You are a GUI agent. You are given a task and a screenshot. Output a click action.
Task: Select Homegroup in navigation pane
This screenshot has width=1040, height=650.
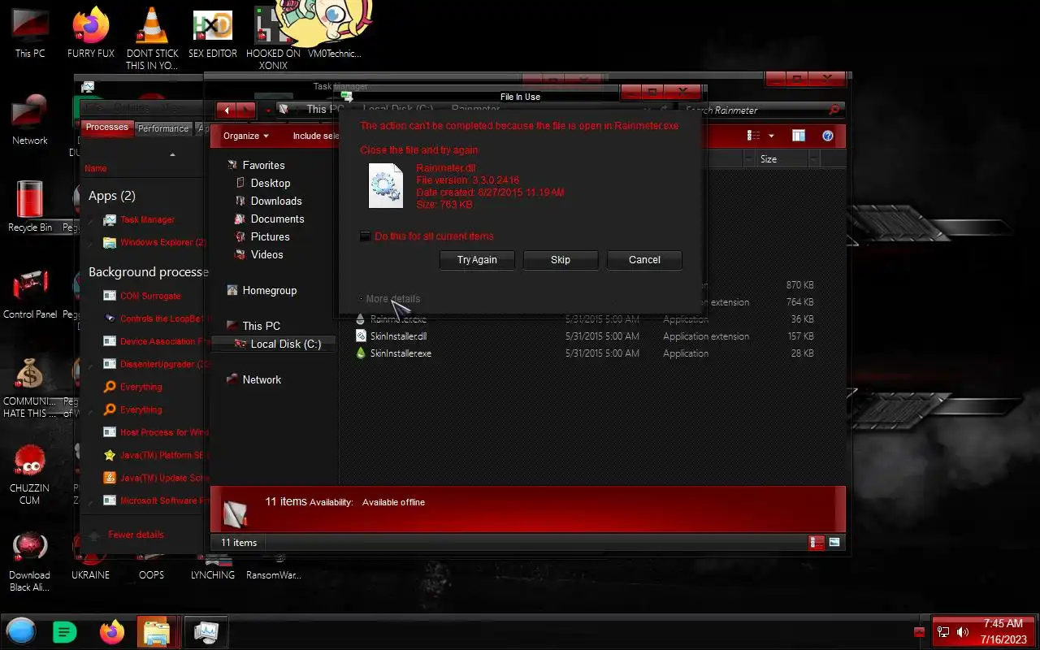pyautogui.click(x=269, y=290)
